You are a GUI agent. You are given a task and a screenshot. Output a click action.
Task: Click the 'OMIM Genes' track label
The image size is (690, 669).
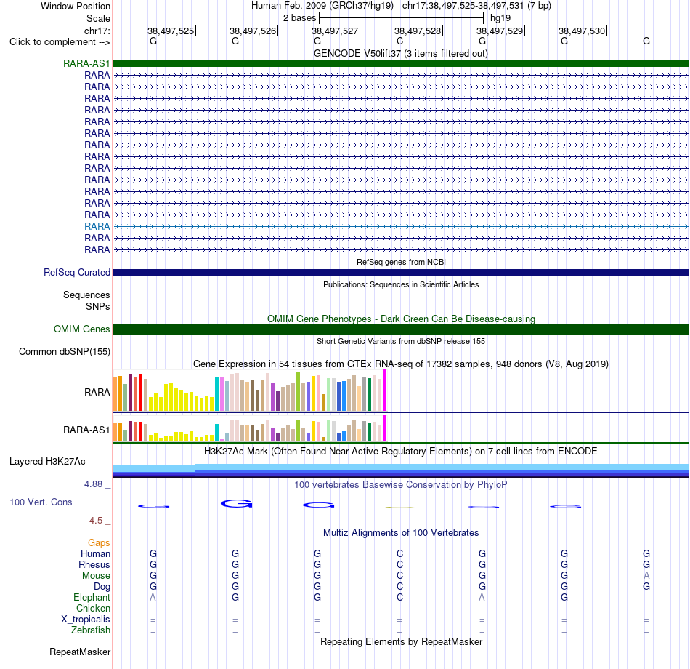(81, 329)
